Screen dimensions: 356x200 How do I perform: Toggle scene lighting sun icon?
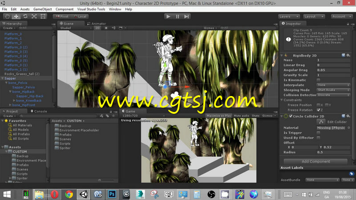click(x=106, y=28)
